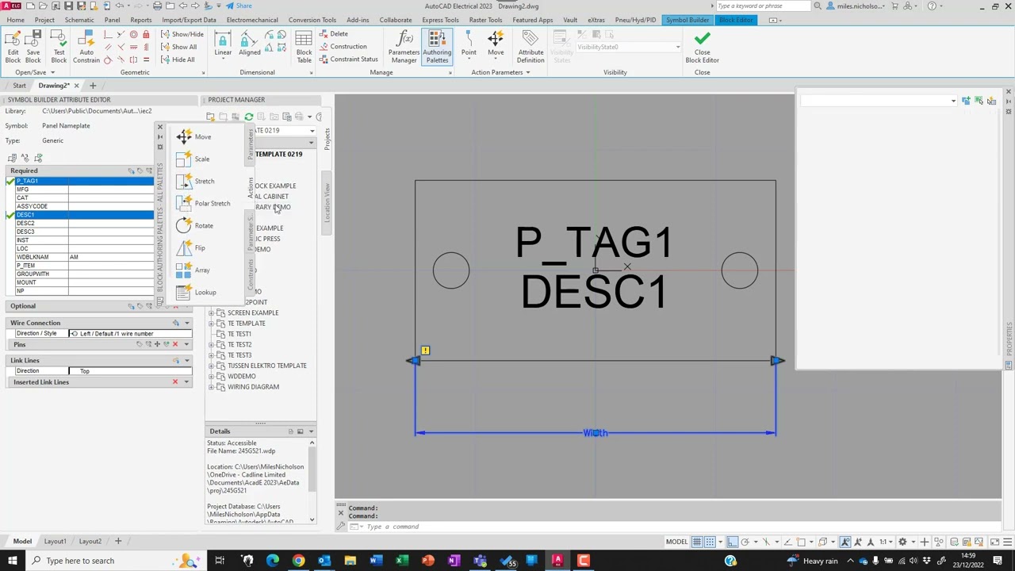The image size is (1015, 571).
Task: Open Chrome from the Windows taskbar
Action: (298, 561)
